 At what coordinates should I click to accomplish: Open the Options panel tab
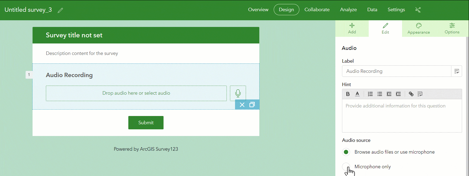coord(452,29)
